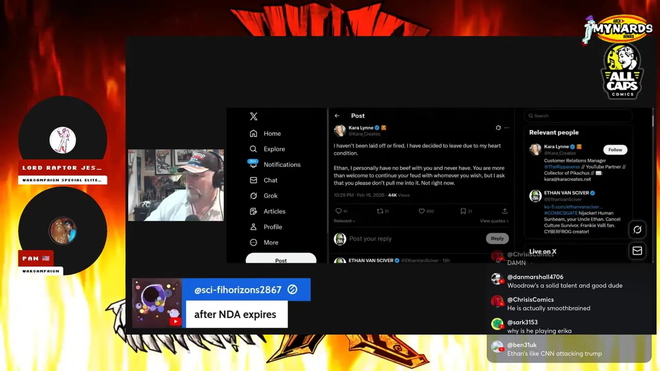Click the Grok slashed-circle sidebar icon

coord(253,196)
